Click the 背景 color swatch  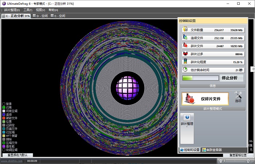[x=4, y=104]
